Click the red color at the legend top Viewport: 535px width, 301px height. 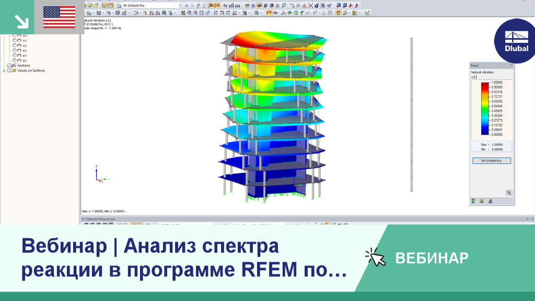(x=485, y=85)
